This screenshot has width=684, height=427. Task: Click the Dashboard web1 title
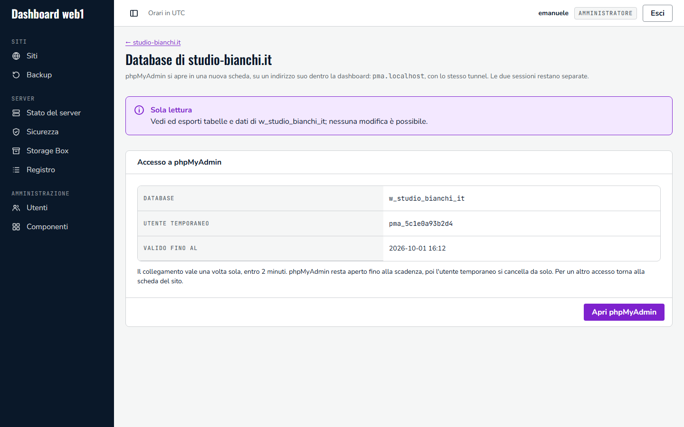click(x=47, y=14)
